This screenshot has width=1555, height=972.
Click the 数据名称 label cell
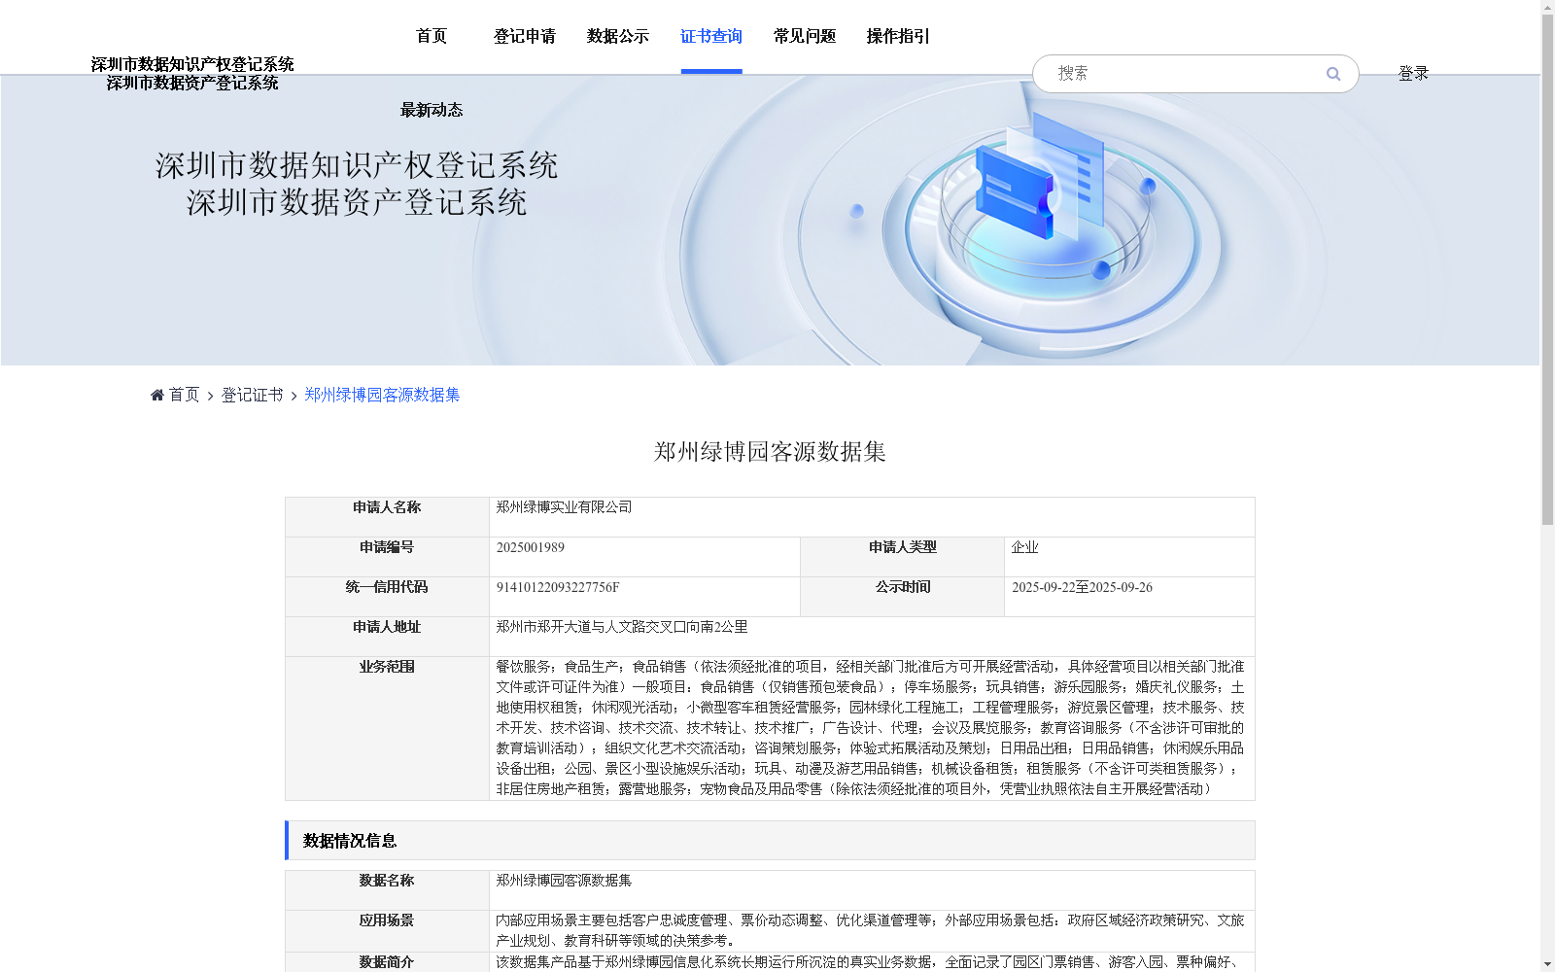387,890
